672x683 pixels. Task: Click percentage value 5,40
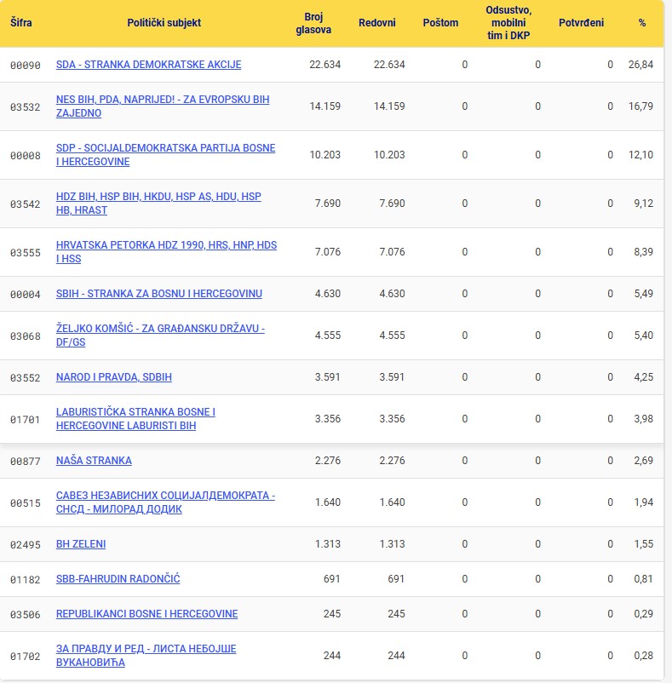(644, 336)
